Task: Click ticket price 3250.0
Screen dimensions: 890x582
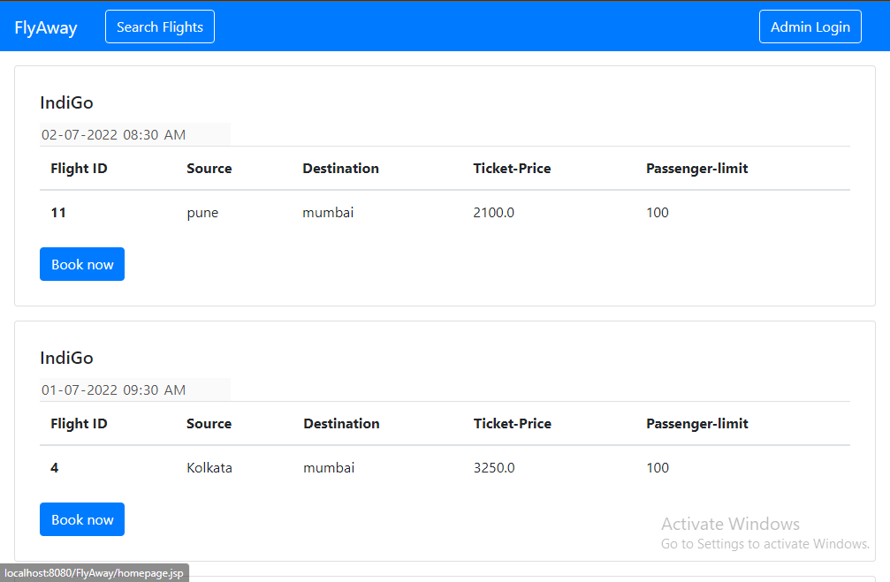Action: pyautogui.click(x=494, y=468)
